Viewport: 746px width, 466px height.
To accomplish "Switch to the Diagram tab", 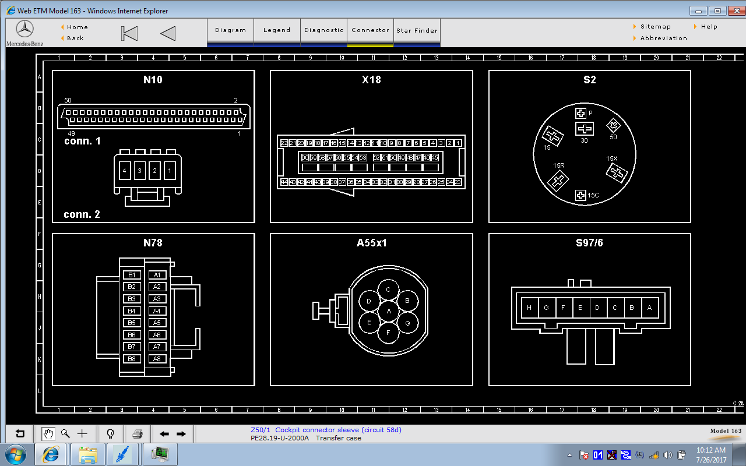I will 230,30.
